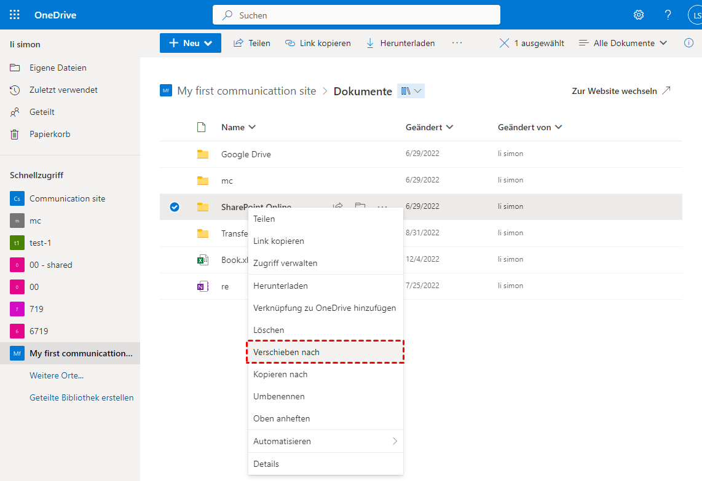This screenshot has width=702, height=481.
Task: Uncheck the SharePoint Online row checkbox
Action: (x=175, y=207)
